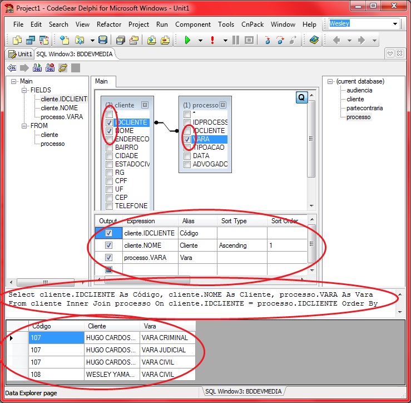Click the Save (floppy disk) toolbar icon
Screen dimensions: 411x403
tap(102, 40)
